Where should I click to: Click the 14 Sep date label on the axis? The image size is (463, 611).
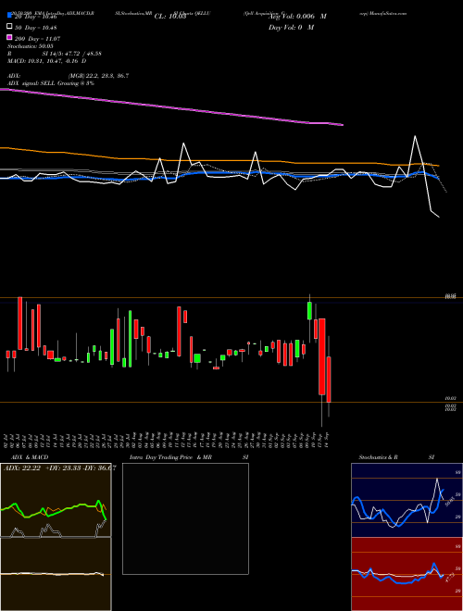click(x=328, y=440)
